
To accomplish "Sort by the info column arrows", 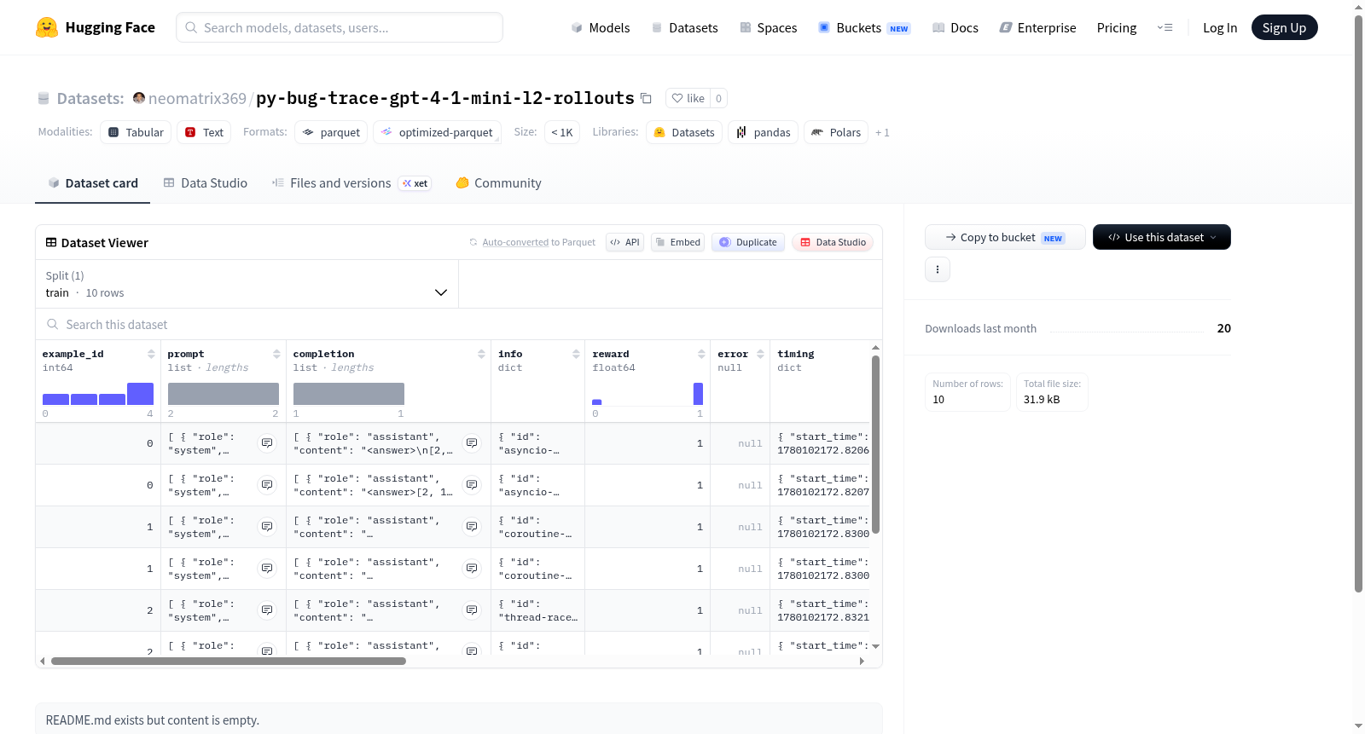I will coord(576,354).
